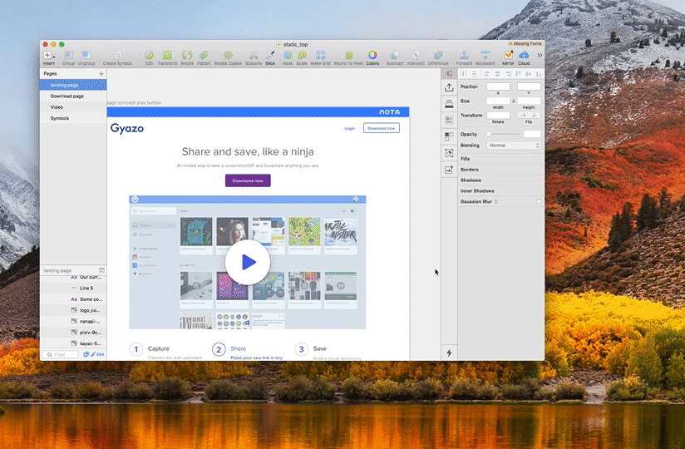685x449 pixels.
Task: Align bottom edges icon
Action: 538,74
